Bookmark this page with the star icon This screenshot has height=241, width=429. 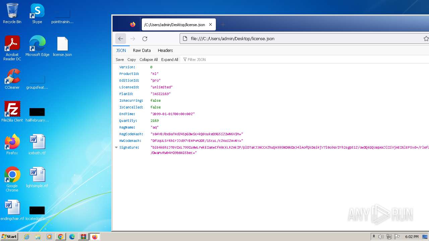(426, 38)
